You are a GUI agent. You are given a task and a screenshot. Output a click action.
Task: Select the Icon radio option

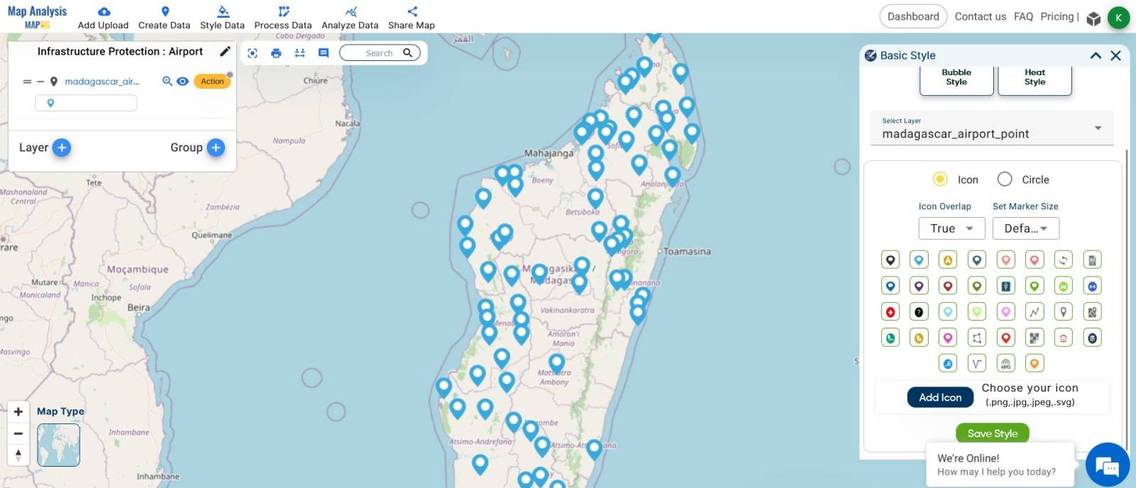point(939,179)
